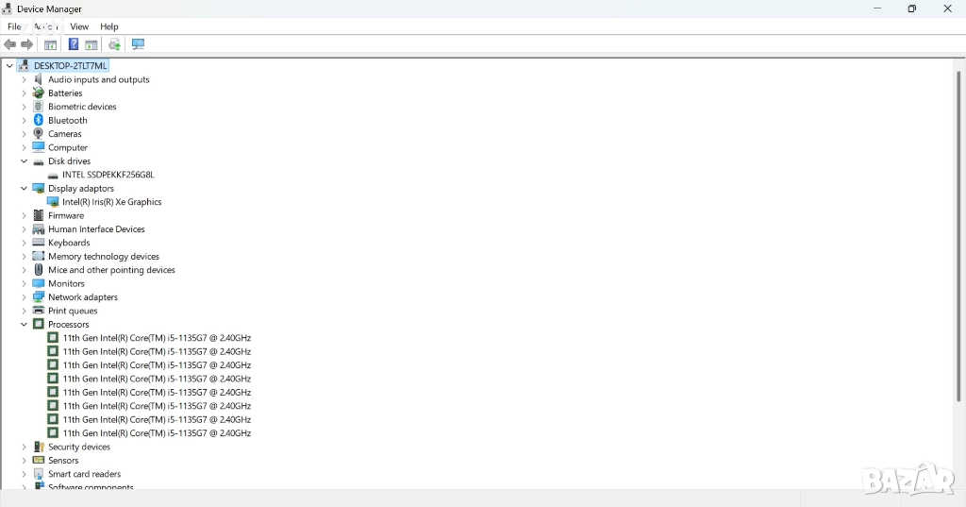Screen dimensions: 966x507
Task: Expand the Network adapters category
Action: click(25, 297)
